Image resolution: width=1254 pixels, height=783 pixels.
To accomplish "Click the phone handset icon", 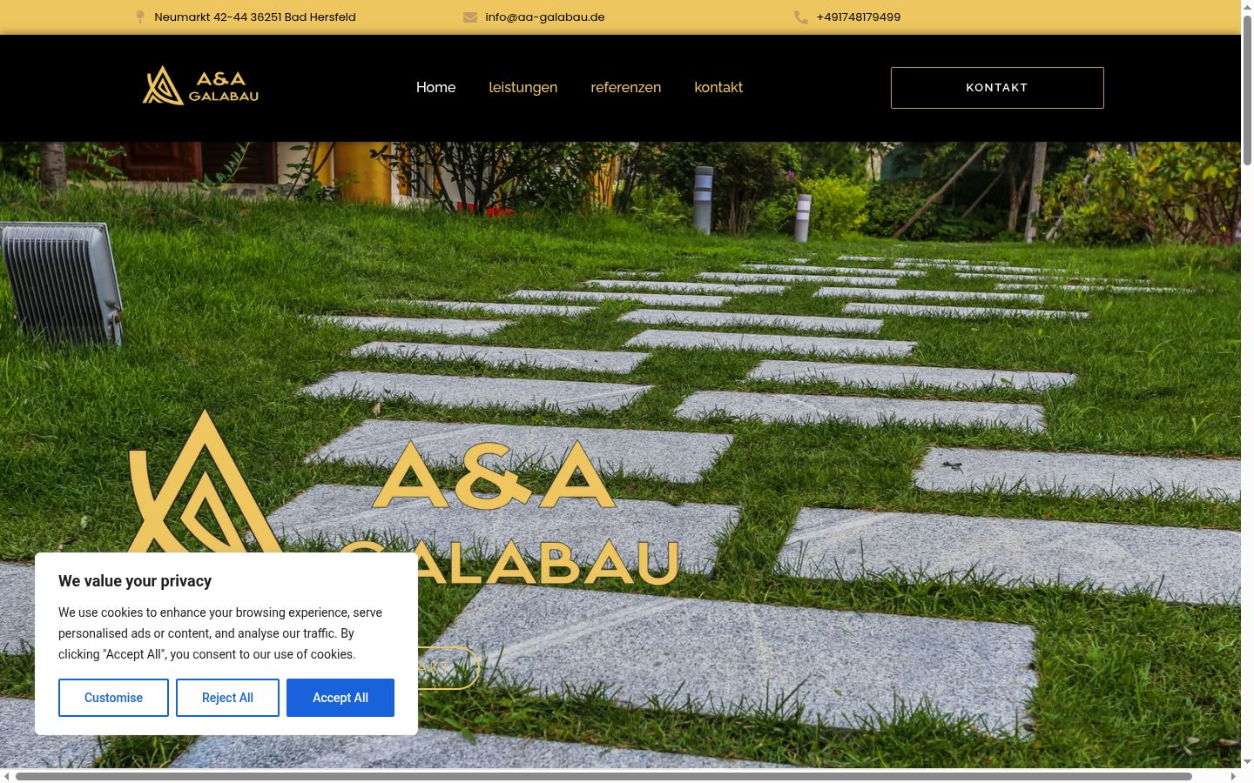I will pyautogui.click(x=801, y=17).
